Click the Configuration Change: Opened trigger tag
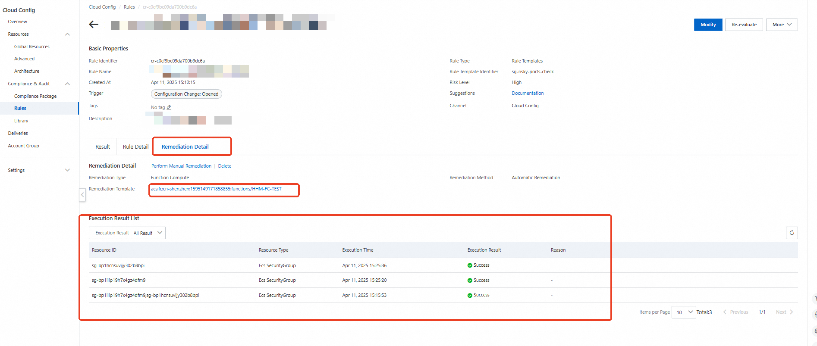The width and height of the screenshot is (817, 346). (186, 94)
